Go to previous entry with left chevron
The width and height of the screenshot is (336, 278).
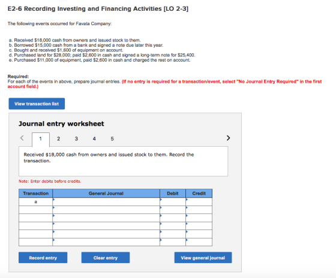[22, 138]
